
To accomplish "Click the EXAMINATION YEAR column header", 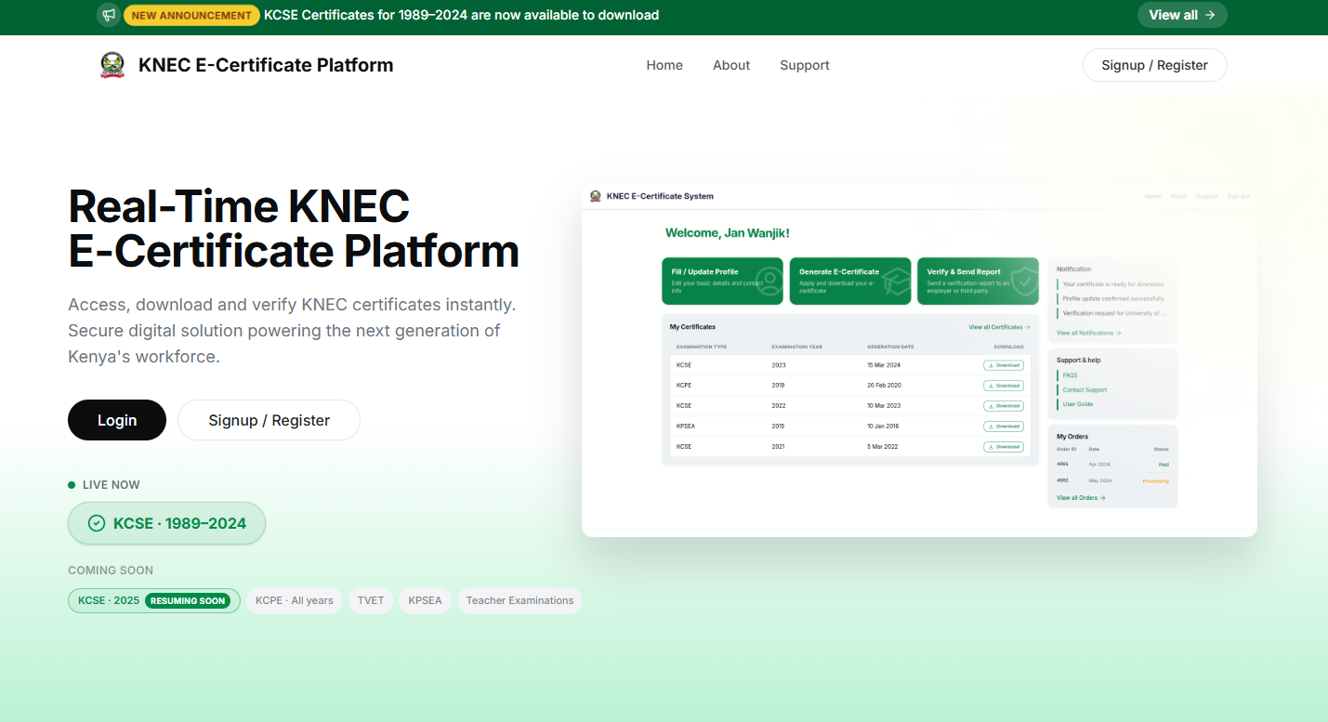I will pyautogui.click(x=796, y=347).
